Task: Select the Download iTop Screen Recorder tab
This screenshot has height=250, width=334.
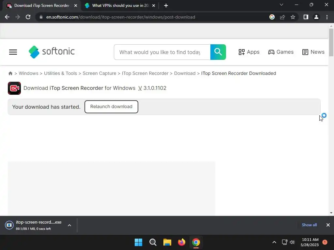Action: (x=42, y=6)
